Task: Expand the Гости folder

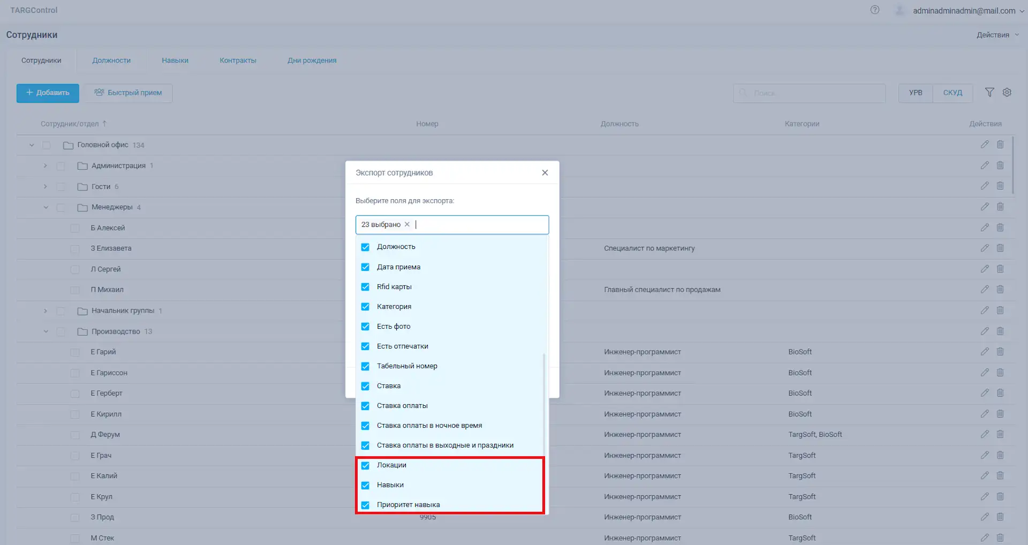Action: coord(46,186)
